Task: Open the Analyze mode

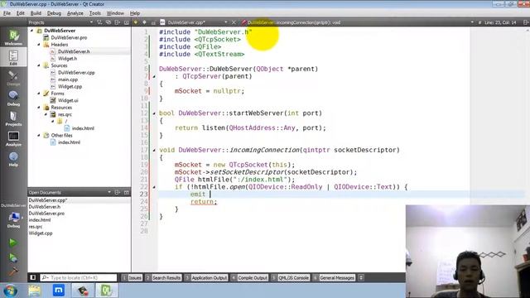Action: [13, 139]
